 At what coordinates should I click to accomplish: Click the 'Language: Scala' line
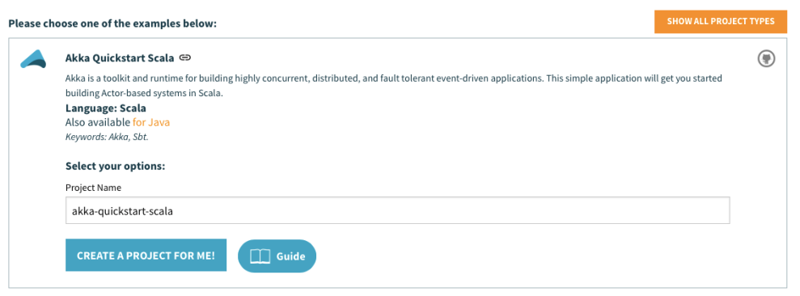coord(106,108)
